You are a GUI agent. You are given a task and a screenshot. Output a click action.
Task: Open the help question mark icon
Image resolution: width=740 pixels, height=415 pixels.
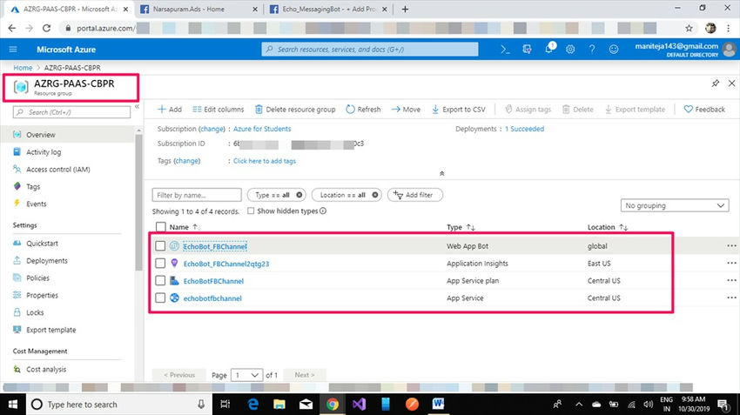[x=592, y=49]
